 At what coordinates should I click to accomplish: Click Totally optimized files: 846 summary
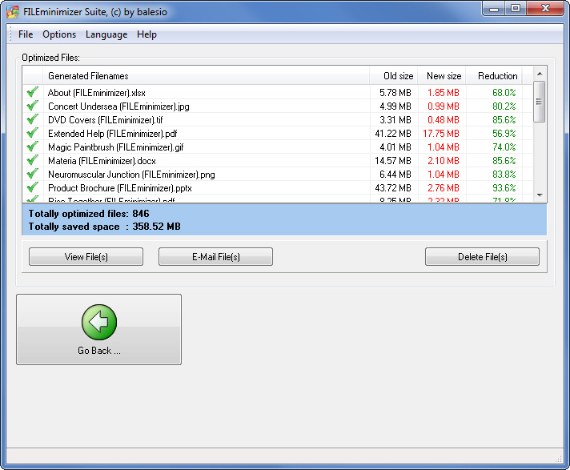[x=89, y=213]
